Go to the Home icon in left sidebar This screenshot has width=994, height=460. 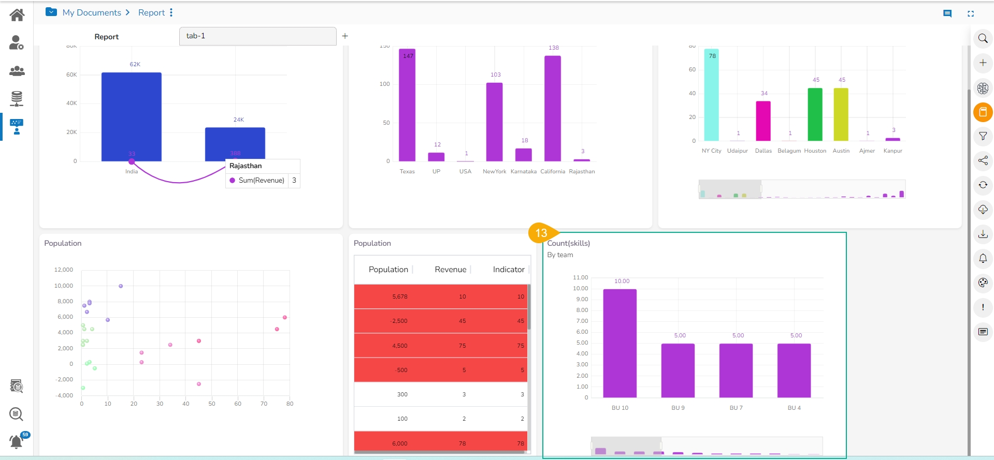pyautogui.click(x=17, y=15)
